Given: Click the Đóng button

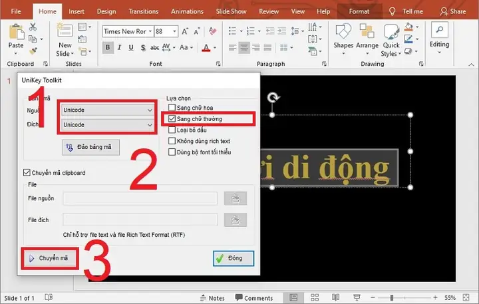Looking at the screenshot, I should 234,258.
